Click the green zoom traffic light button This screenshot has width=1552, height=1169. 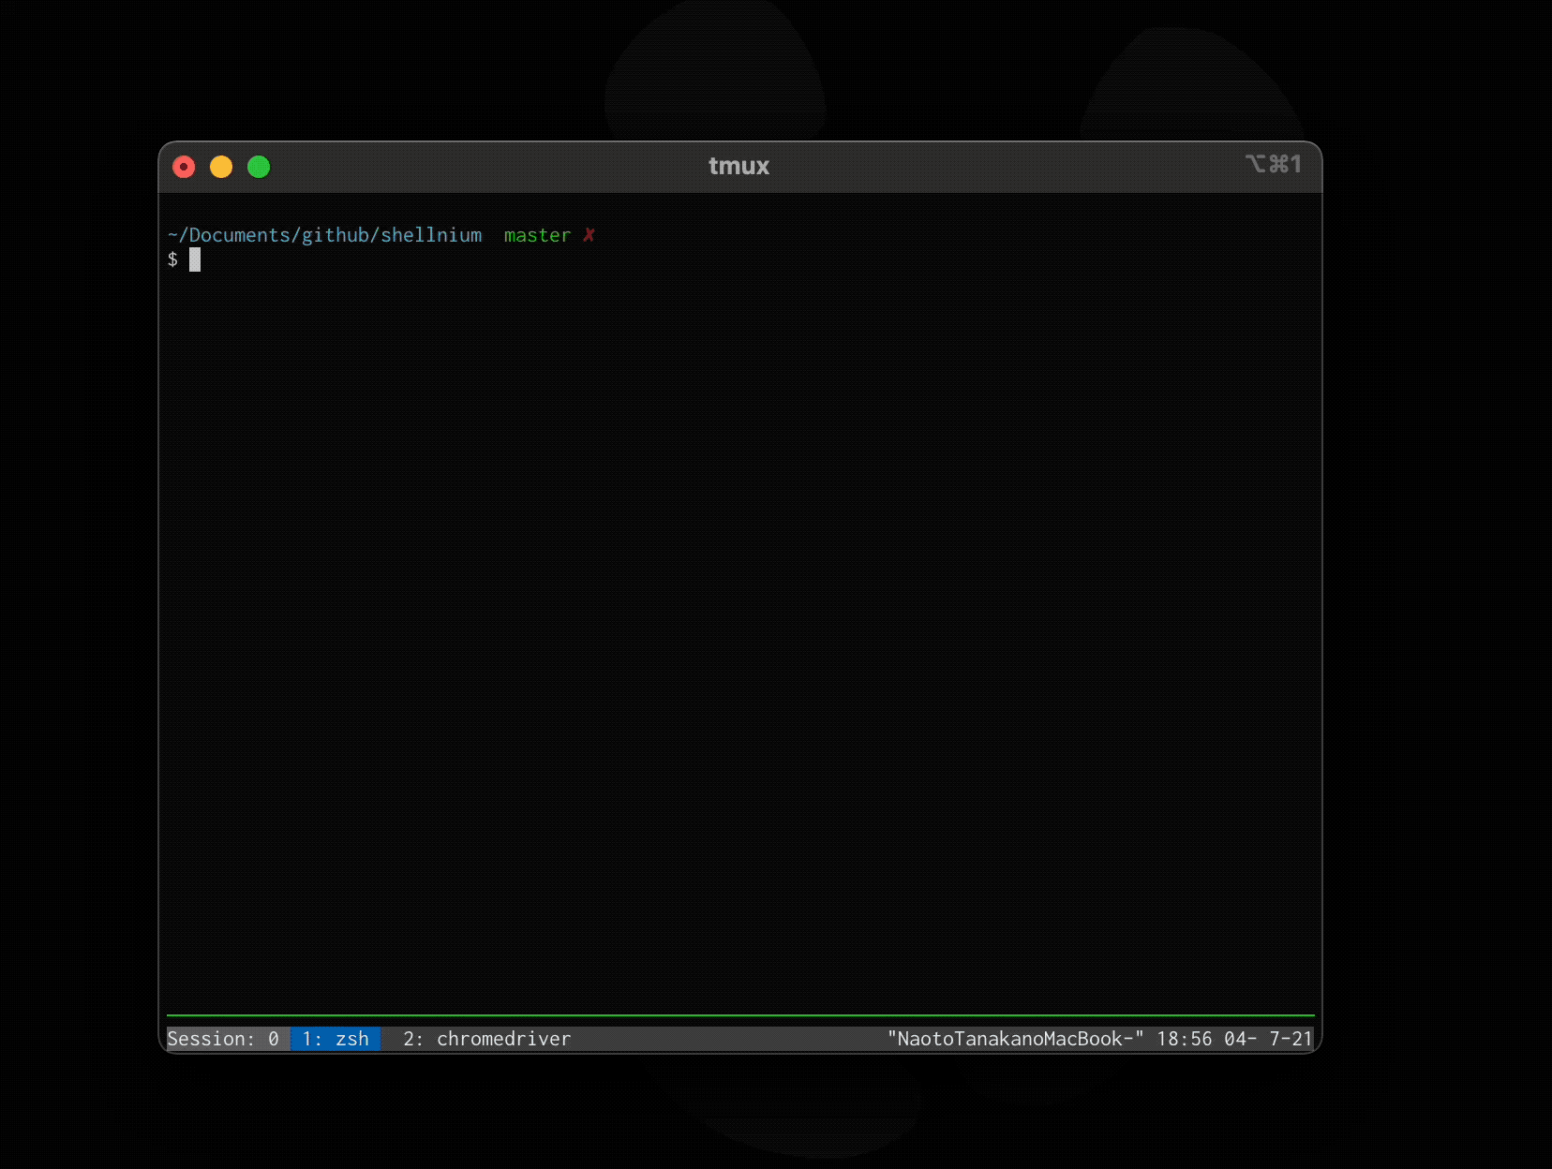point(259,166)
